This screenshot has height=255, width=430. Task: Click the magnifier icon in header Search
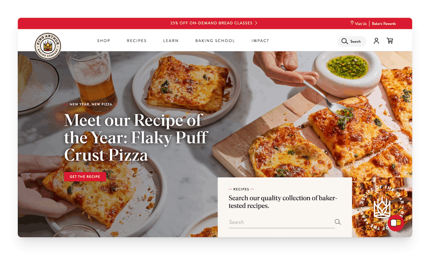[344, 41]
